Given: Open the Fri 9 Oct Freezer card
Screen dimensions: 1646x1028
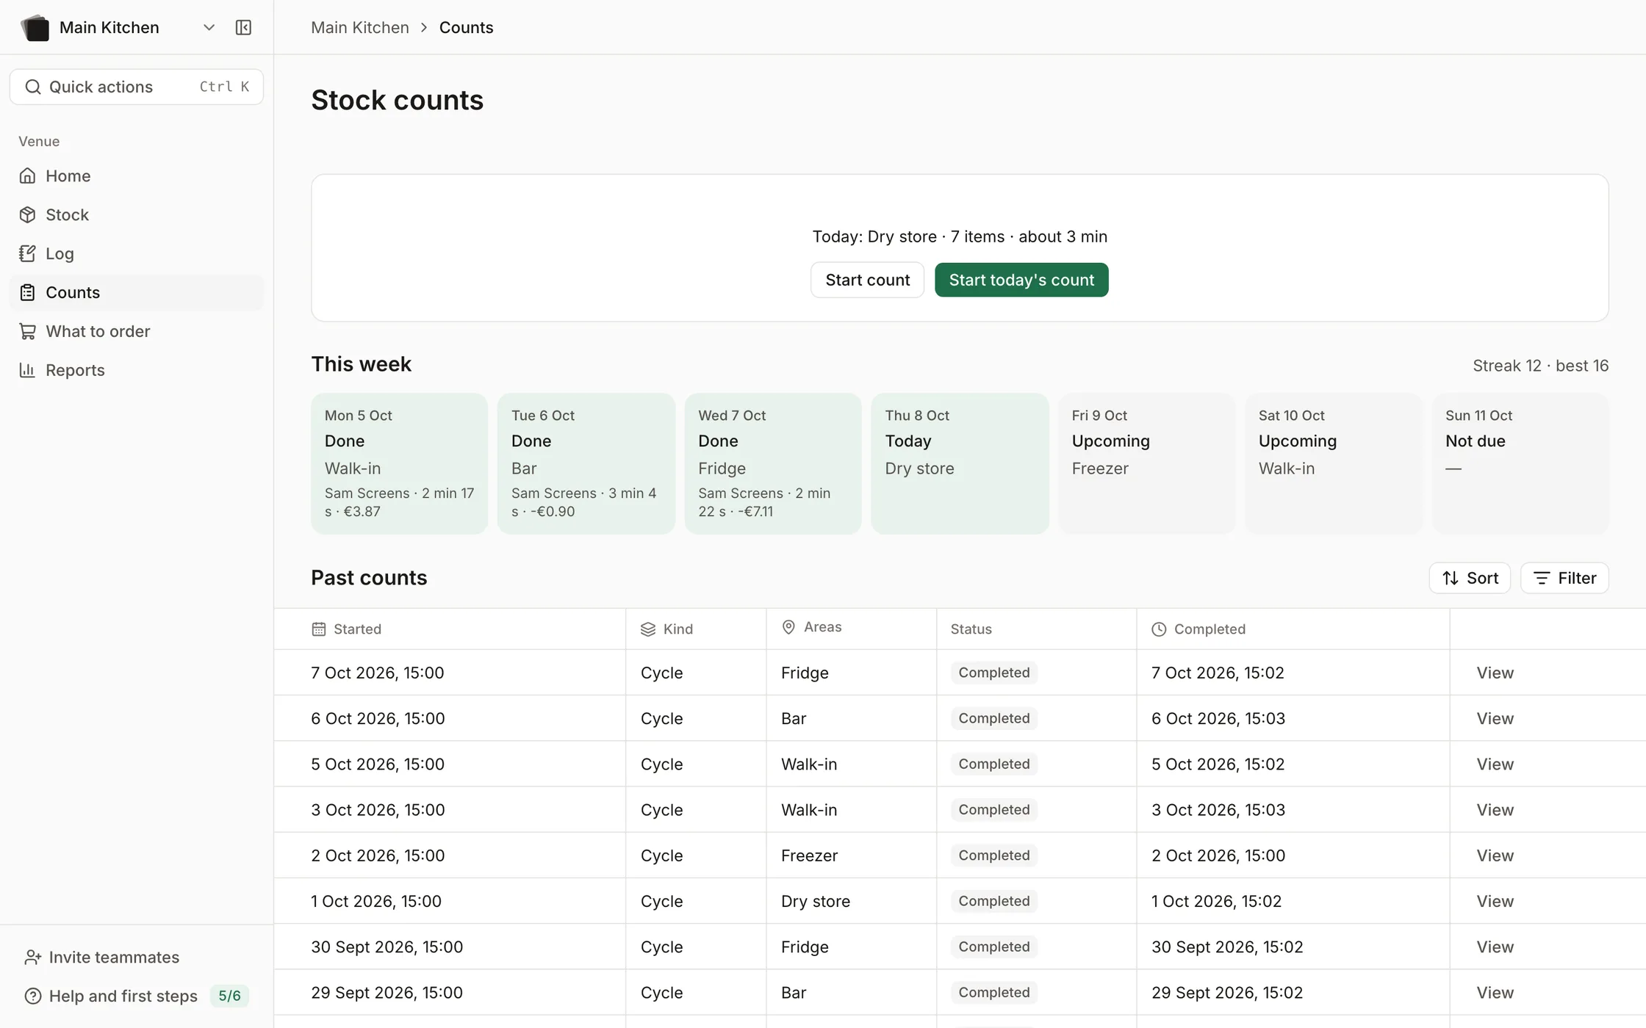Looking at the screenshot, I should coord(1146,463).
